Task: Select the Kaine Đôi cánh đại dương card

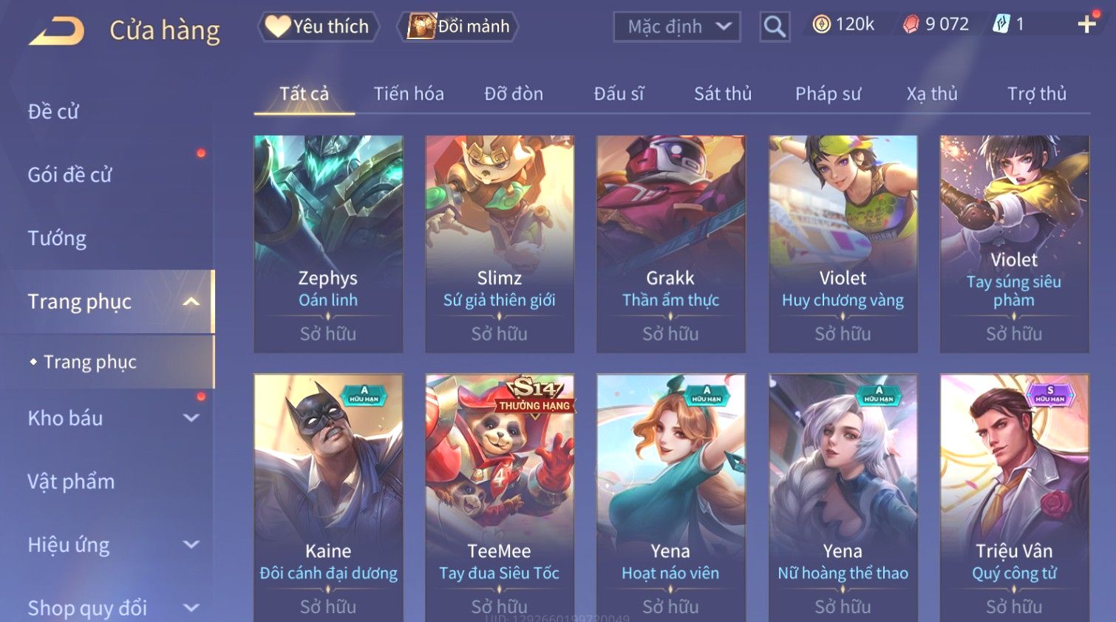Action: pyautogui.click(x=328, y=498)
